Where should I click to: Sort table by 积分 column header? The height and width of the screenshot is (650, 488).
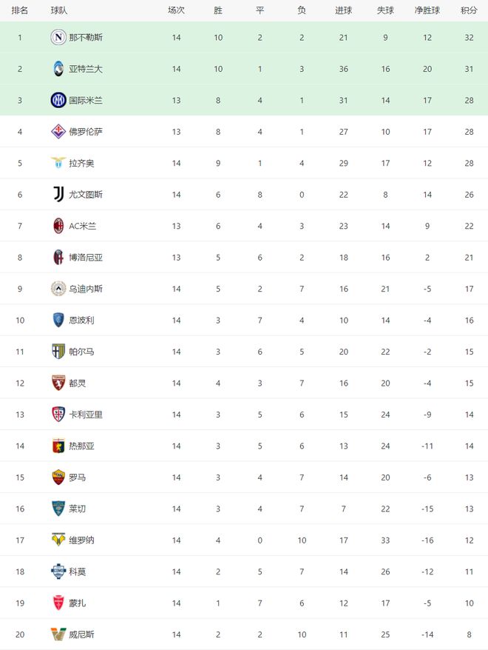[469, 10]
